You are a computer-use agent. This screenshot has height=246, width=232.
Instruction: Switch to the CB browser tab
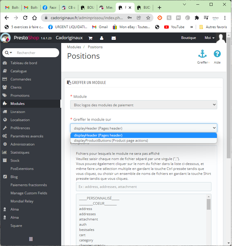coord(69,8)
